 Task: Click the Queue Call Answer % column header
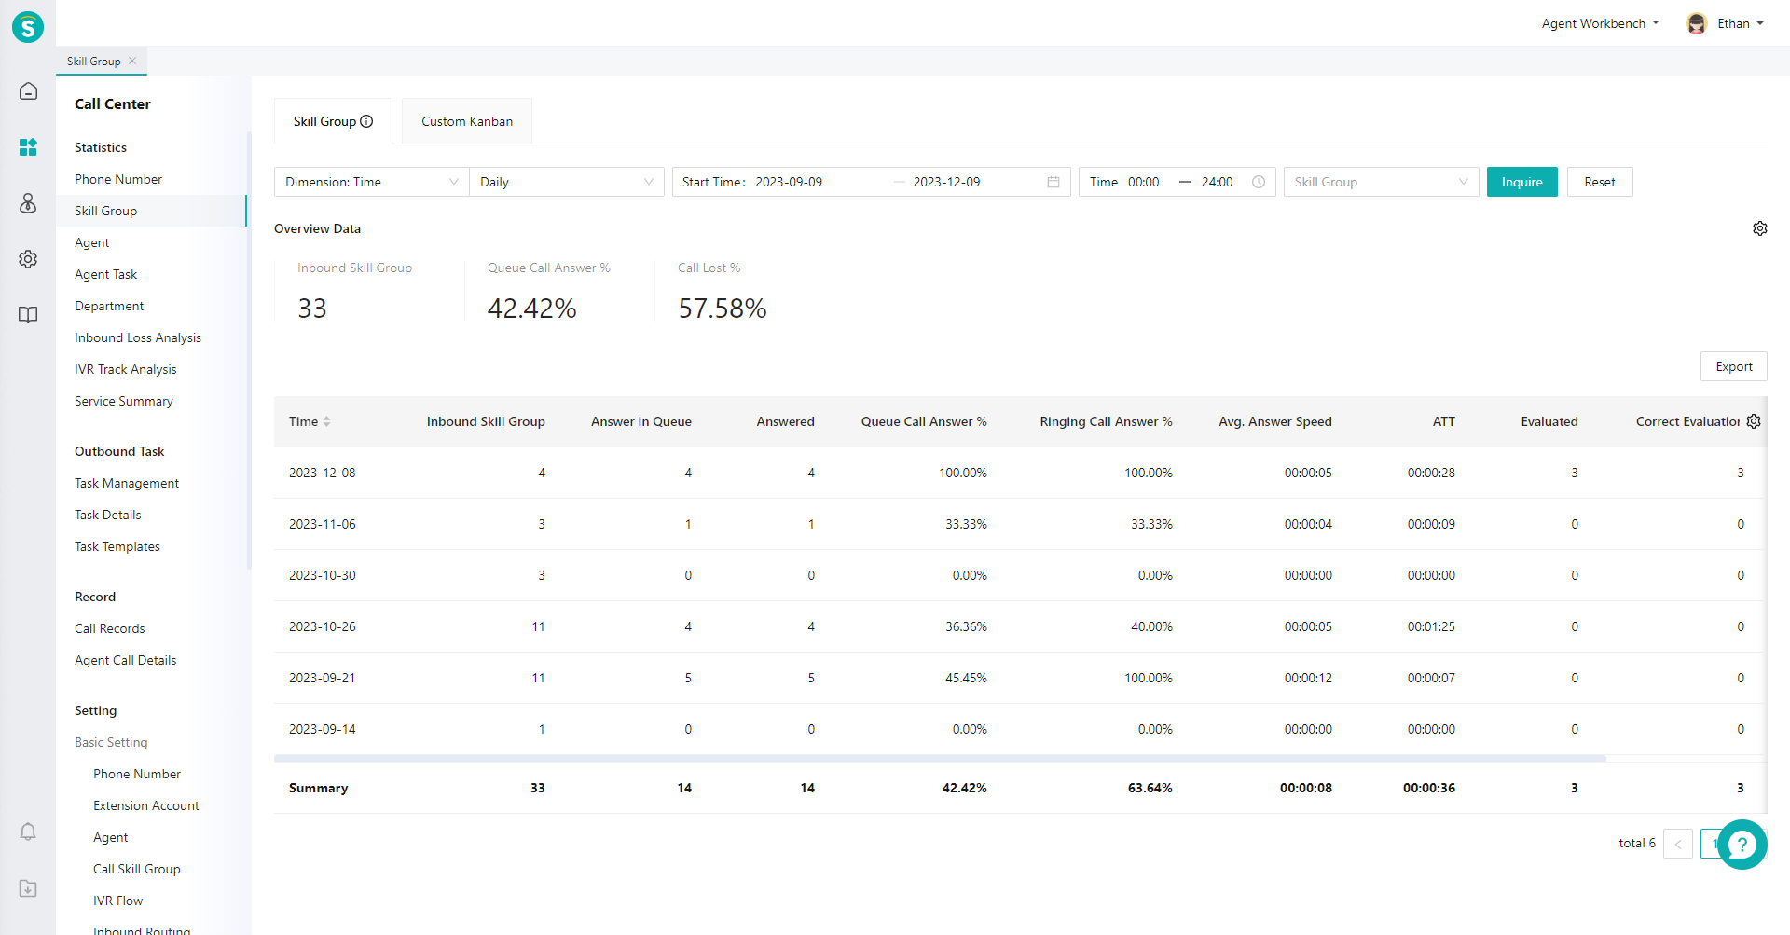[924, 421]
